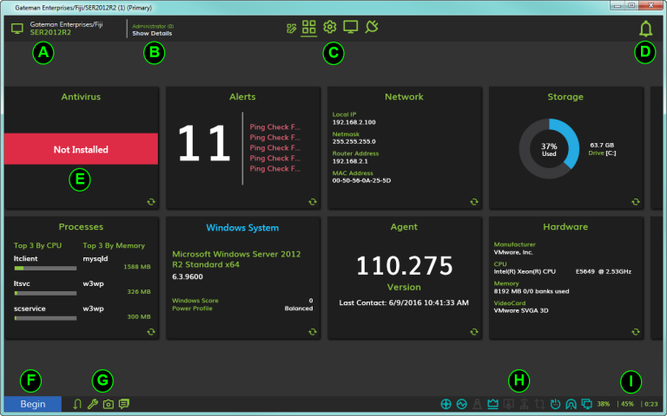Refresh the Hardware tile
Image resolution: width=667 pixels, height=416 pixels.
[636, 332]
